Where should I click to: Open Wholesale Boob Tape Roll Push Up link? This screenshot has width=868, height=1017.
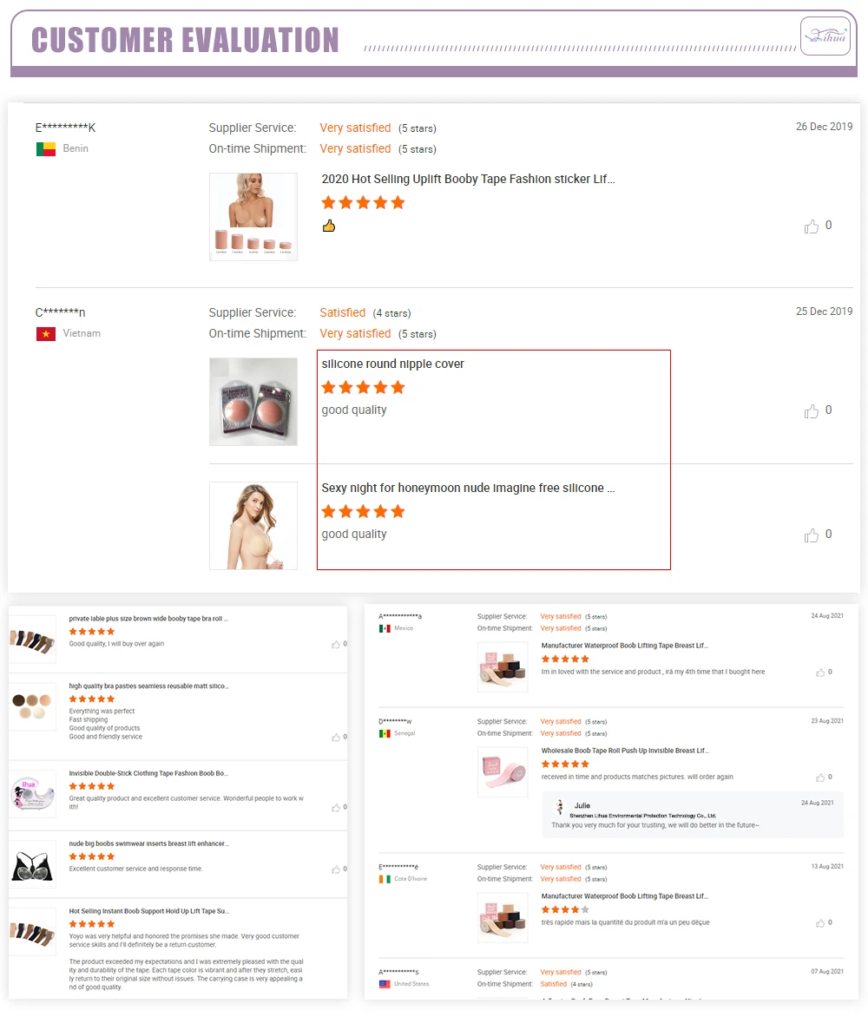[x=625, y=751]
